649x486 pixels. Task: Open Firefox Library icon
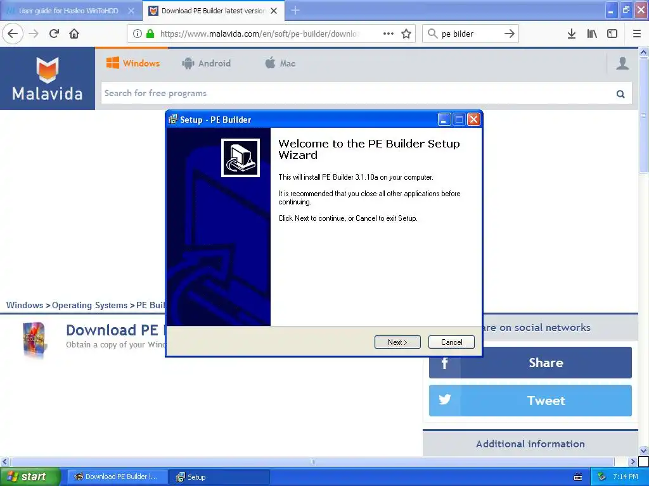pos(592,34)
